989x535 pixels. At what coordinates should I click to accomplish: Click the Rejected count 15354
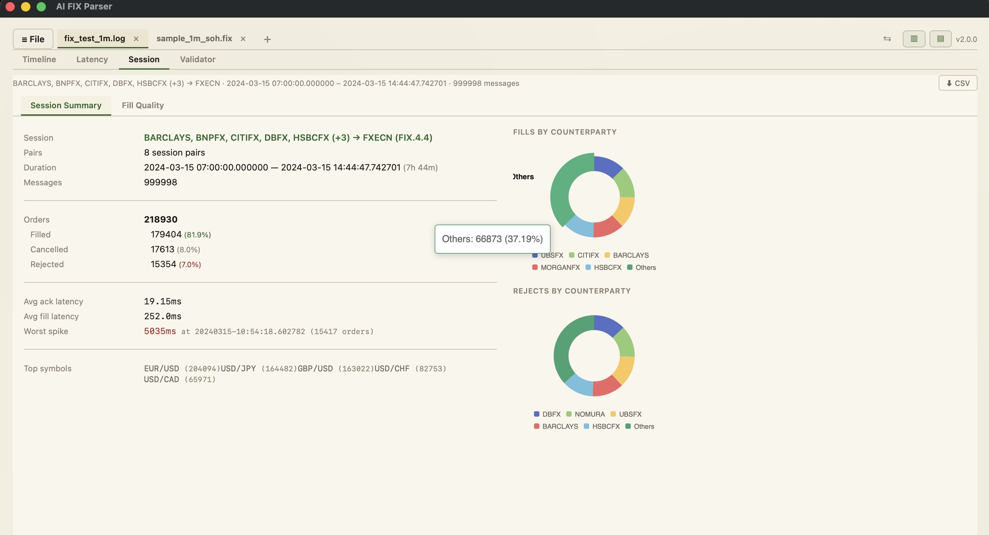163,264
